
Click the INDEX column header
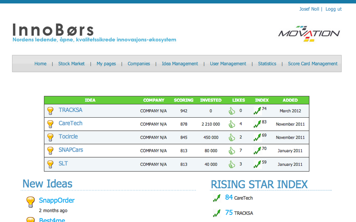(262, 100)
